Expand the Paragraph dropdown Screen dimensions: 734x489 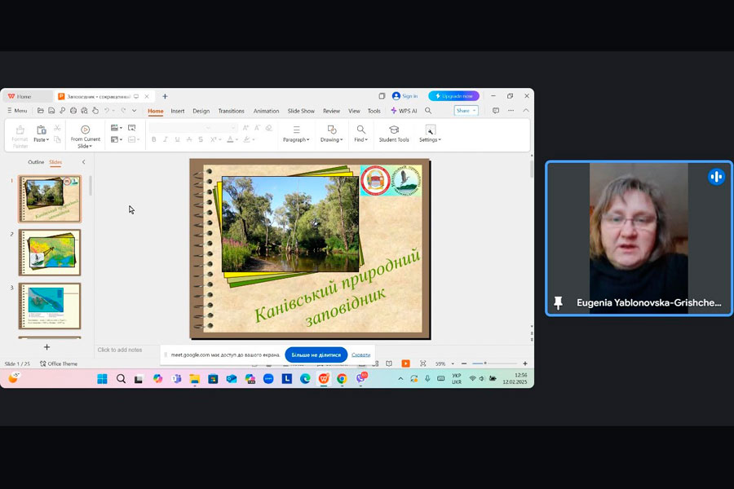296,139
